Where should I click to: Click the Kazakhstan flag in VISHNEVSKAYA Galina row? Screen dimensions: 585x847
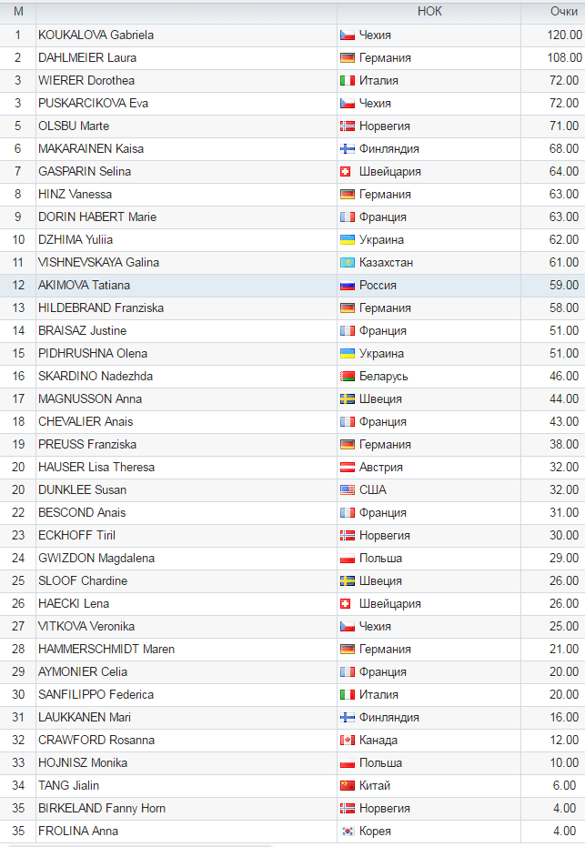pyautogui.click(x=348, y=263)
